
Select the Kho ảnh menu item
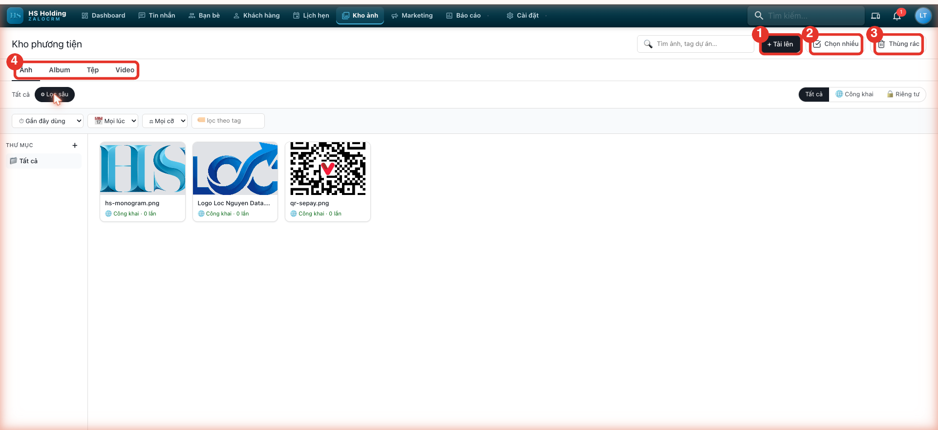coord(360,16)
